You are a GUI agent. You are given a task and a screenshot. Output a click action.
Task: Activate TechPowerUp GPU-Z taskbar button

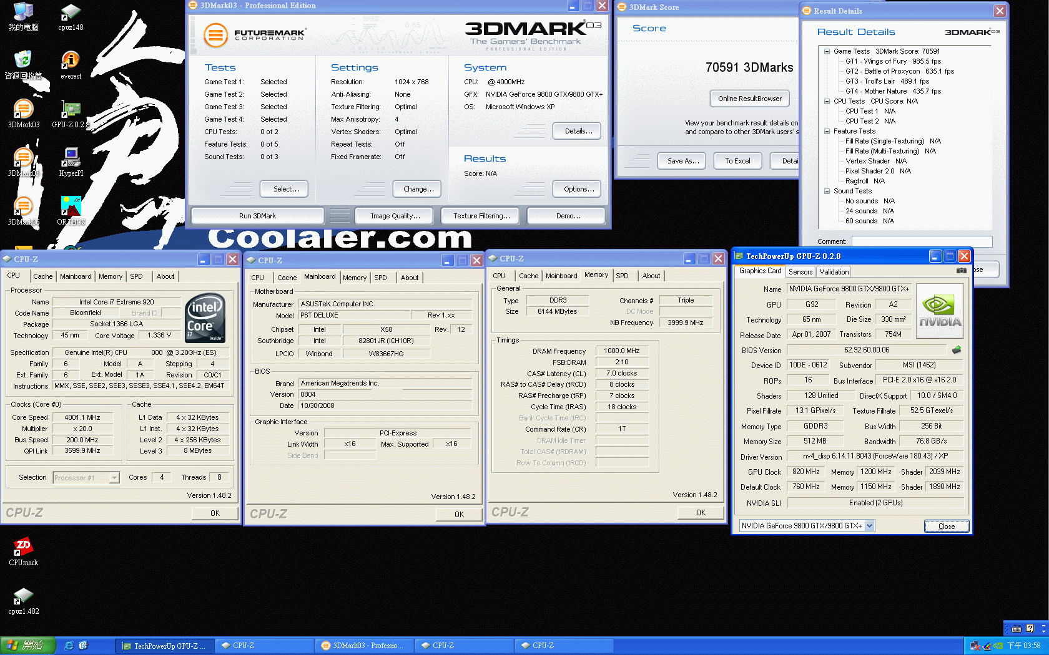tap(165, 646)
